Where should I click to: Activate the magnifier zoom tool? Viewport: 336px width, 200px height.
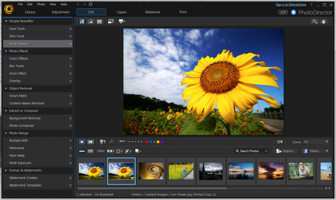point(314,21)
